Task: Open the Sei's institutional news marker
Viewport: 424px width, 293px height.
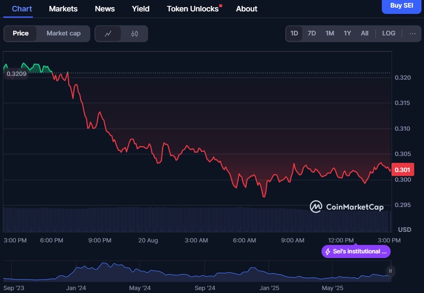Action: pos(356,251)
